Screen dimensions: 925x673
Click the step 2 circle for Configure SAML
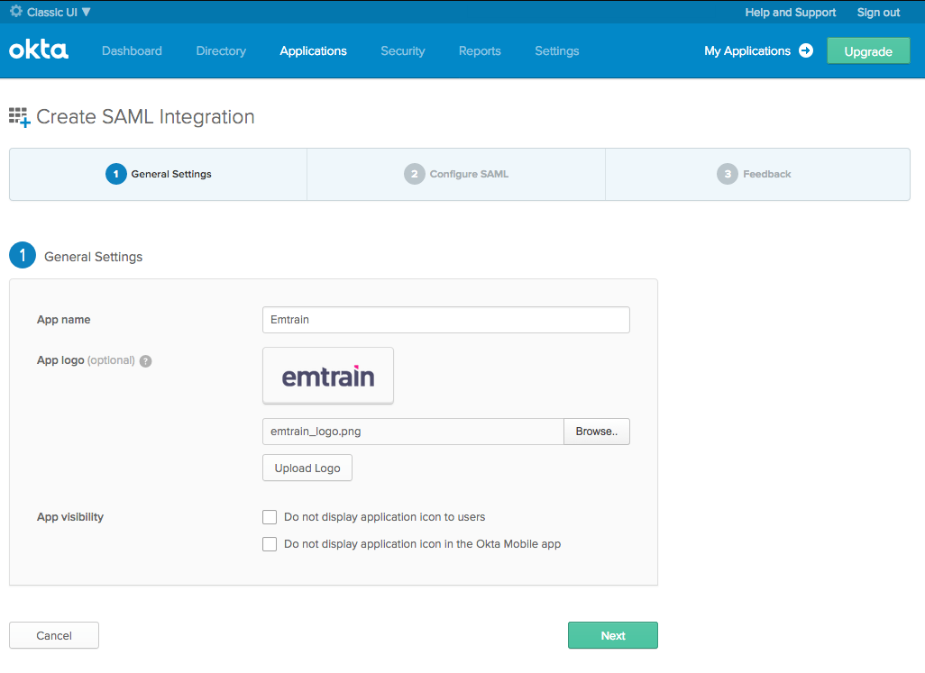[x=414, y=174]
